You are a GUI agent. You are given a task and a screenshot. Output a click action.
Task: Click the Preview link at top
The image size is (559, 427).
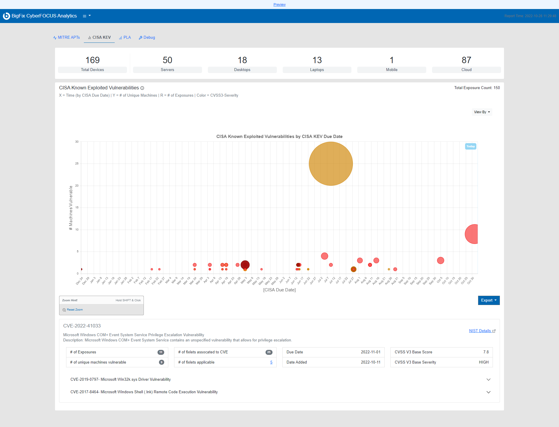[x=279, y=5]
